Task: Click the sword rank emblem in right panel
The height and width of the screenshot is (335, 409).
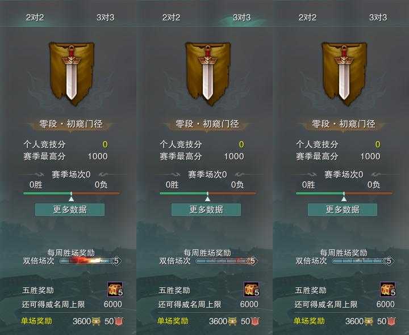Action: 344,74
